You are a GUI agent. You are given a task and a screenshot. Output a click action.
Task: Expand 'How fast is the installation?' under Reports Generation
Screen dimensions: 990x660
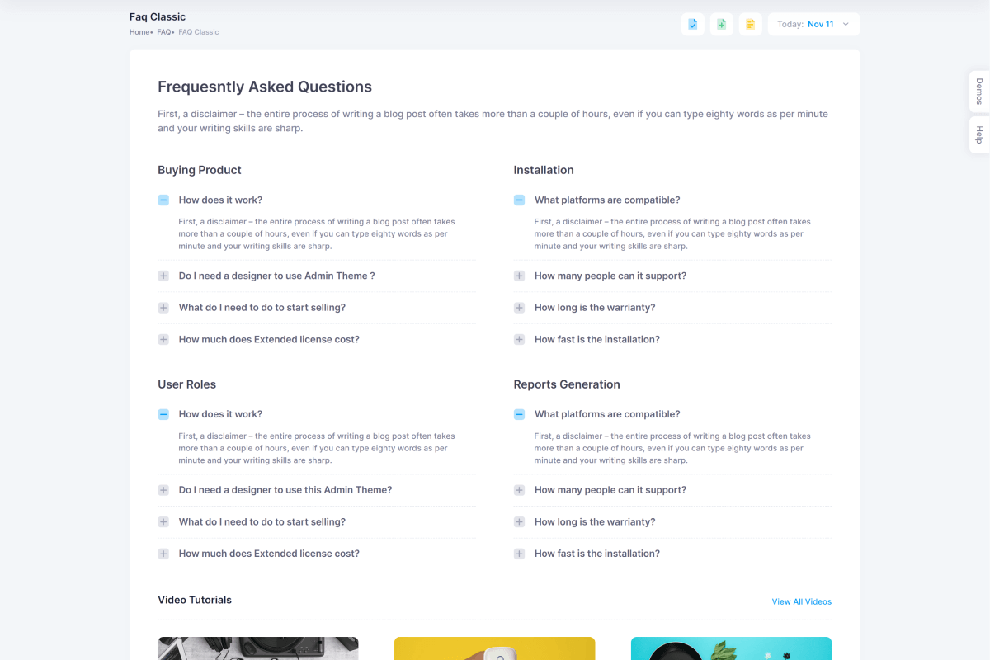pyautogui.click(x=596, y=554)
